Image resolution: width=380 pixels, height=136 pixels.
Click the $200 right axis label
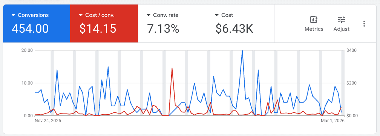coord(351,83)
